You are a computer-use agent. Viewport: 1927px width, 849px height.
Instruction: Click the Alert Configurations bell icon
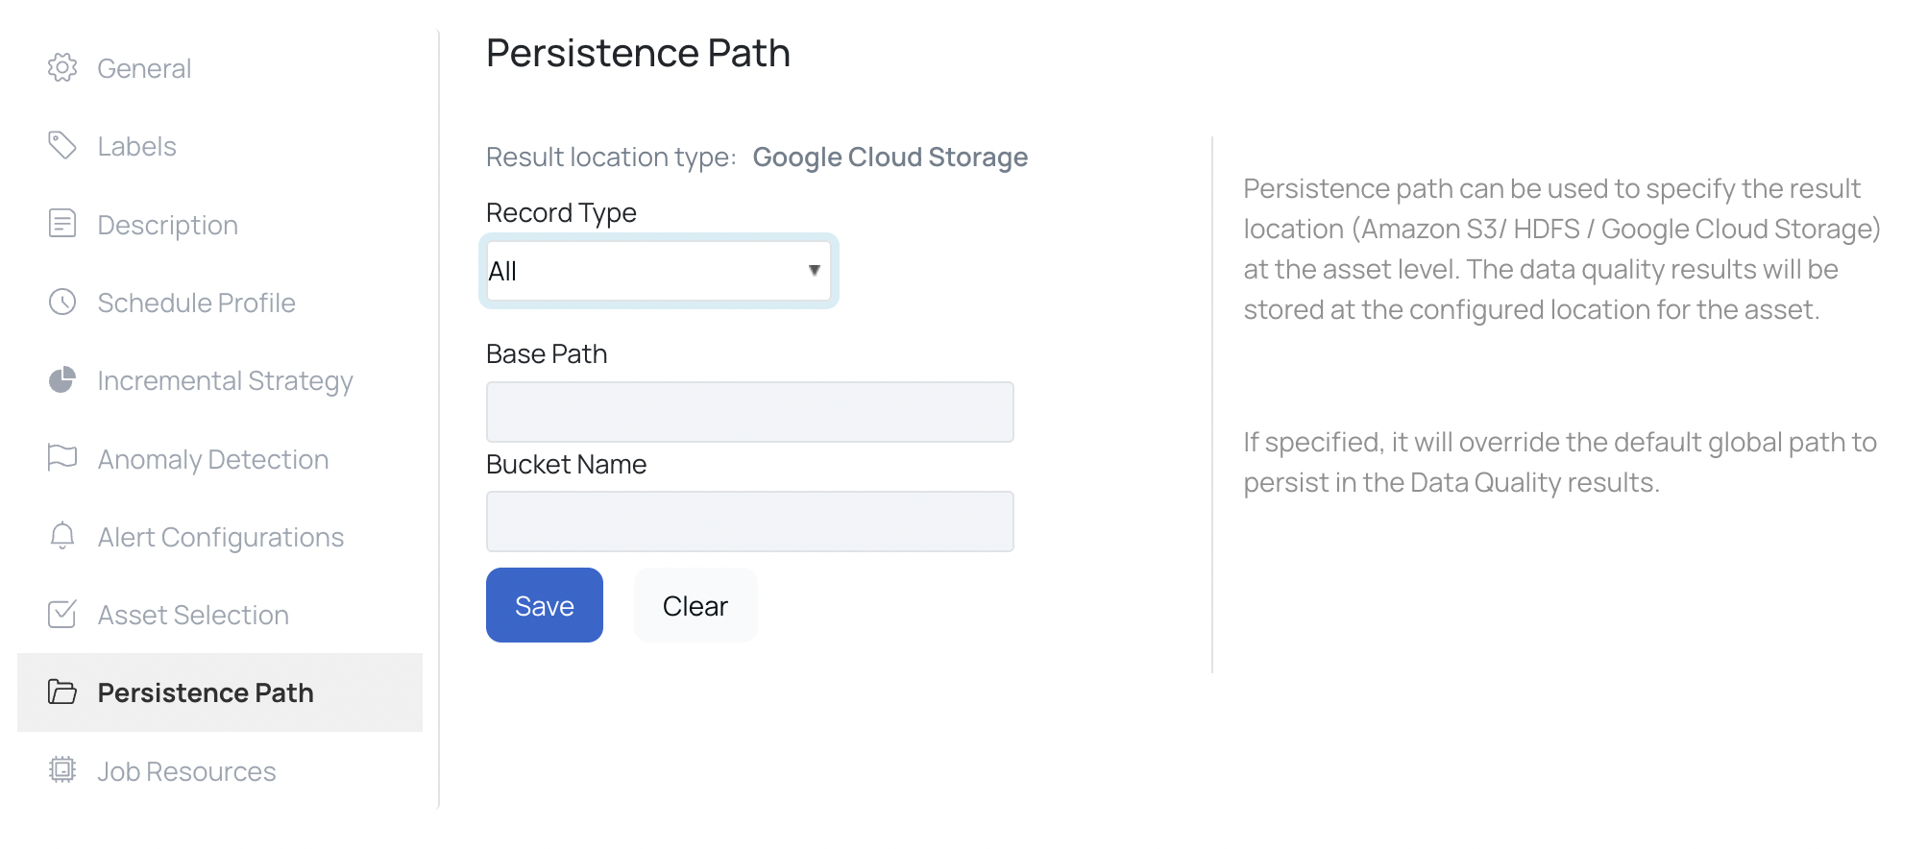point(62,536)
